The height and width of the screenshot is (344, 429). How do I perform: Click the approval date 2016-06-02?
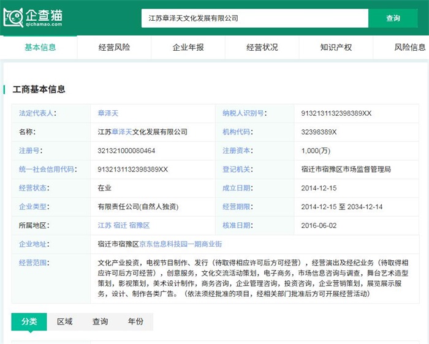pos(319,225)
